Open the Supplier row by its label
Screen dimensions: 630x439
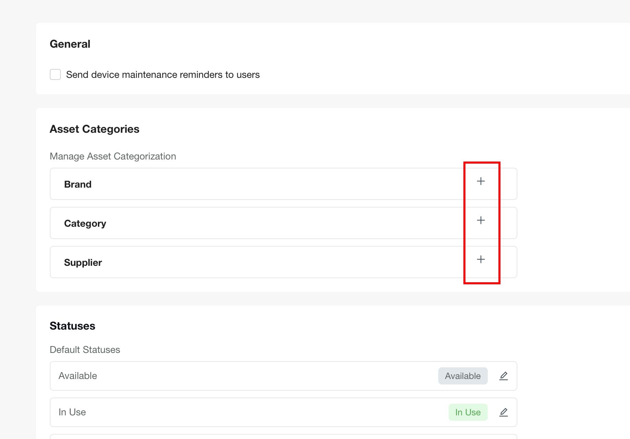(x=83, y=262)
